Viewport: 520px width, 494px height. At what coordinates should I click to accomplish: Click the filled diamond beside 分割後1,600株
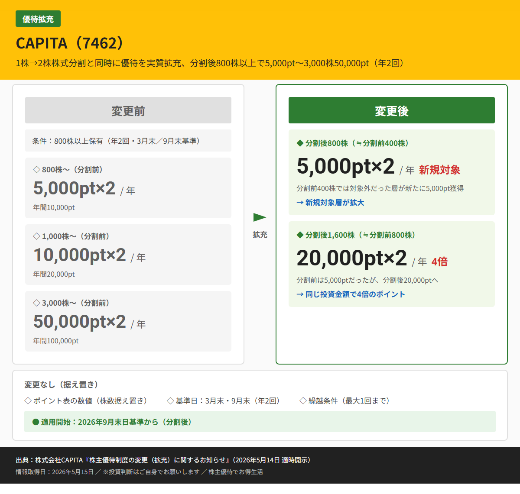[300, 235]
